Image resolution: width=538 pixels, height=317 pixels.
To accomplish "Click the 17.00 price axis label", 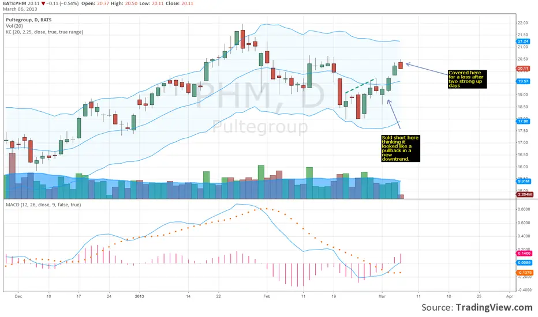I will pos(523,142).
